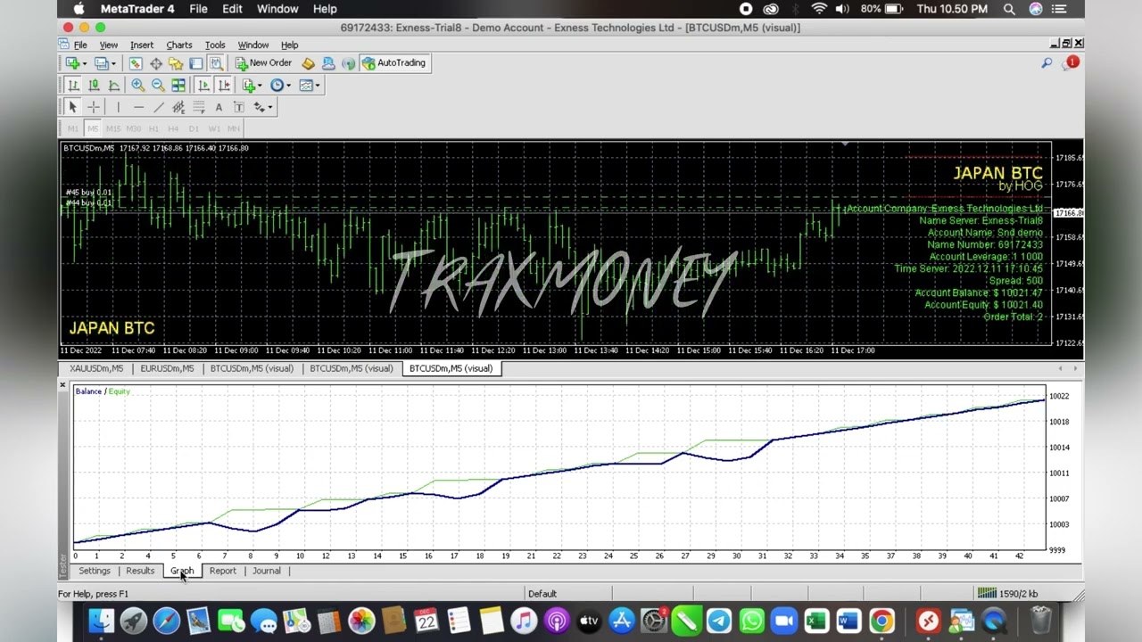Open the Templates dropdown
Viewport: 1142px width, 642px height.
(310, 86)
